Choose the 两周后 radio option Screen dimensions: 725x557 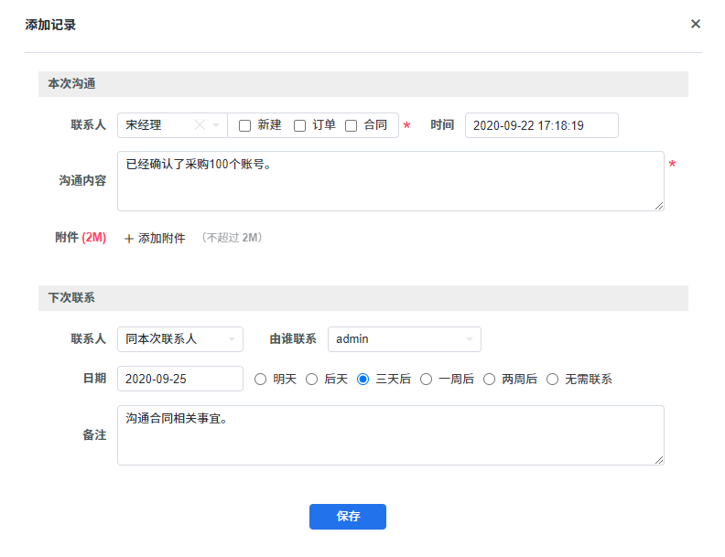point(489,379)
